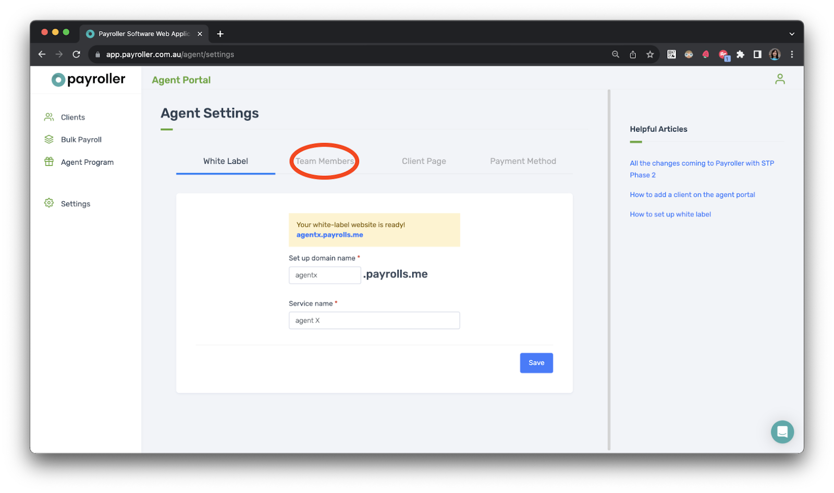Click the Agent Program gift icon
Viewport: 834px width, 493px height.
pos(49,162)
